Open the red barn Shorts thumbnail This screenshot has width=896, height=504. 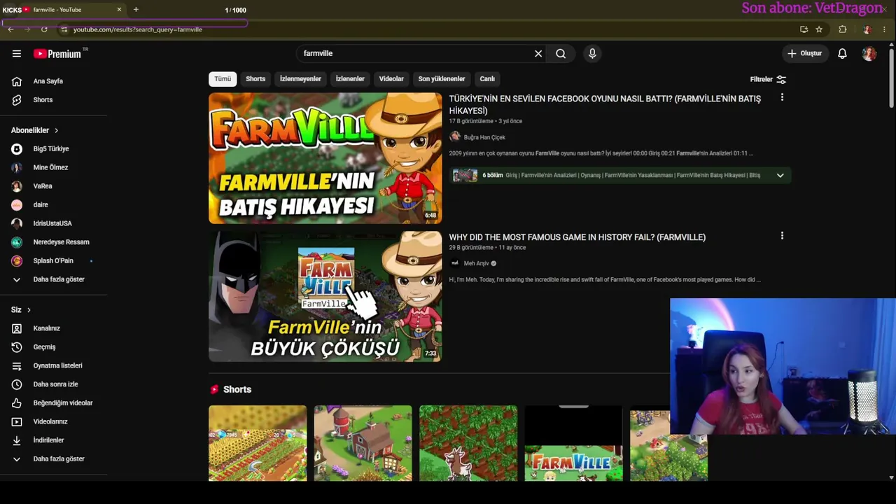(x=363, y=443)
